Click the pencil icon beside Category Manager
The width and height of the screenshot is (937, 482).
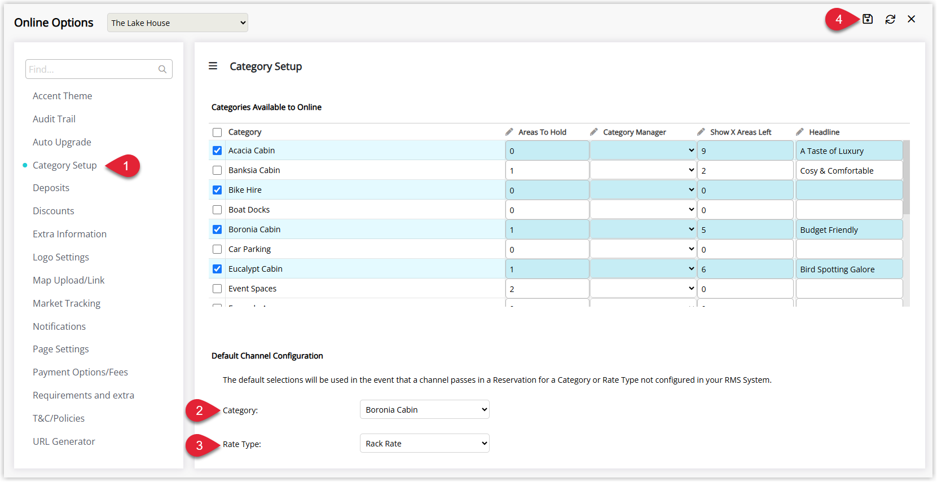point(593,132)
